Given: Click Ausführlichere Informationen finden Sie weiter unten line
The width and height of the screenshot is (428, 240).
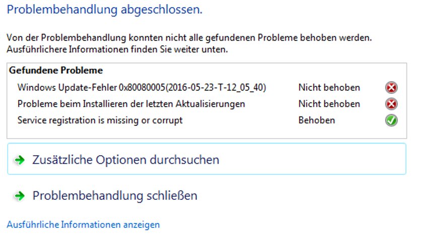Looking at the screenshot, I should click(117, 50).
